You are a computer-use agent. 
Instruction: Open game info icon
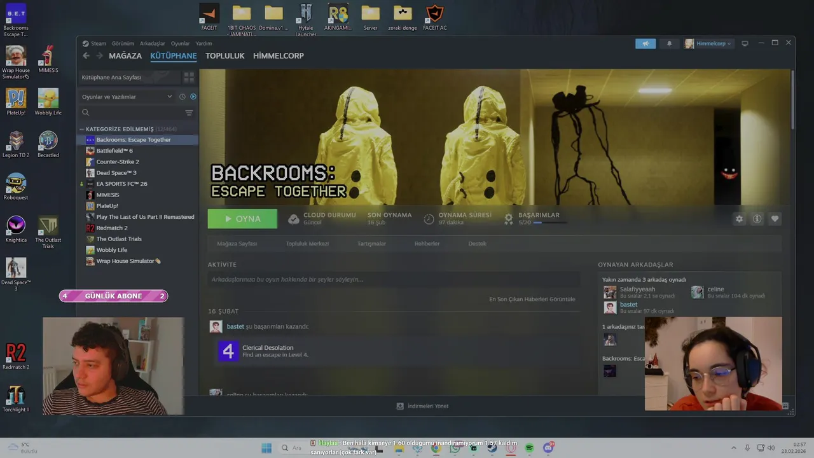(x=757, y=219)
